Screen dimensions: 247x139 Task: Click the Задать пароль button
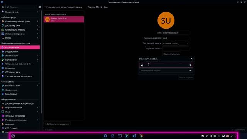tap(186, 78)
